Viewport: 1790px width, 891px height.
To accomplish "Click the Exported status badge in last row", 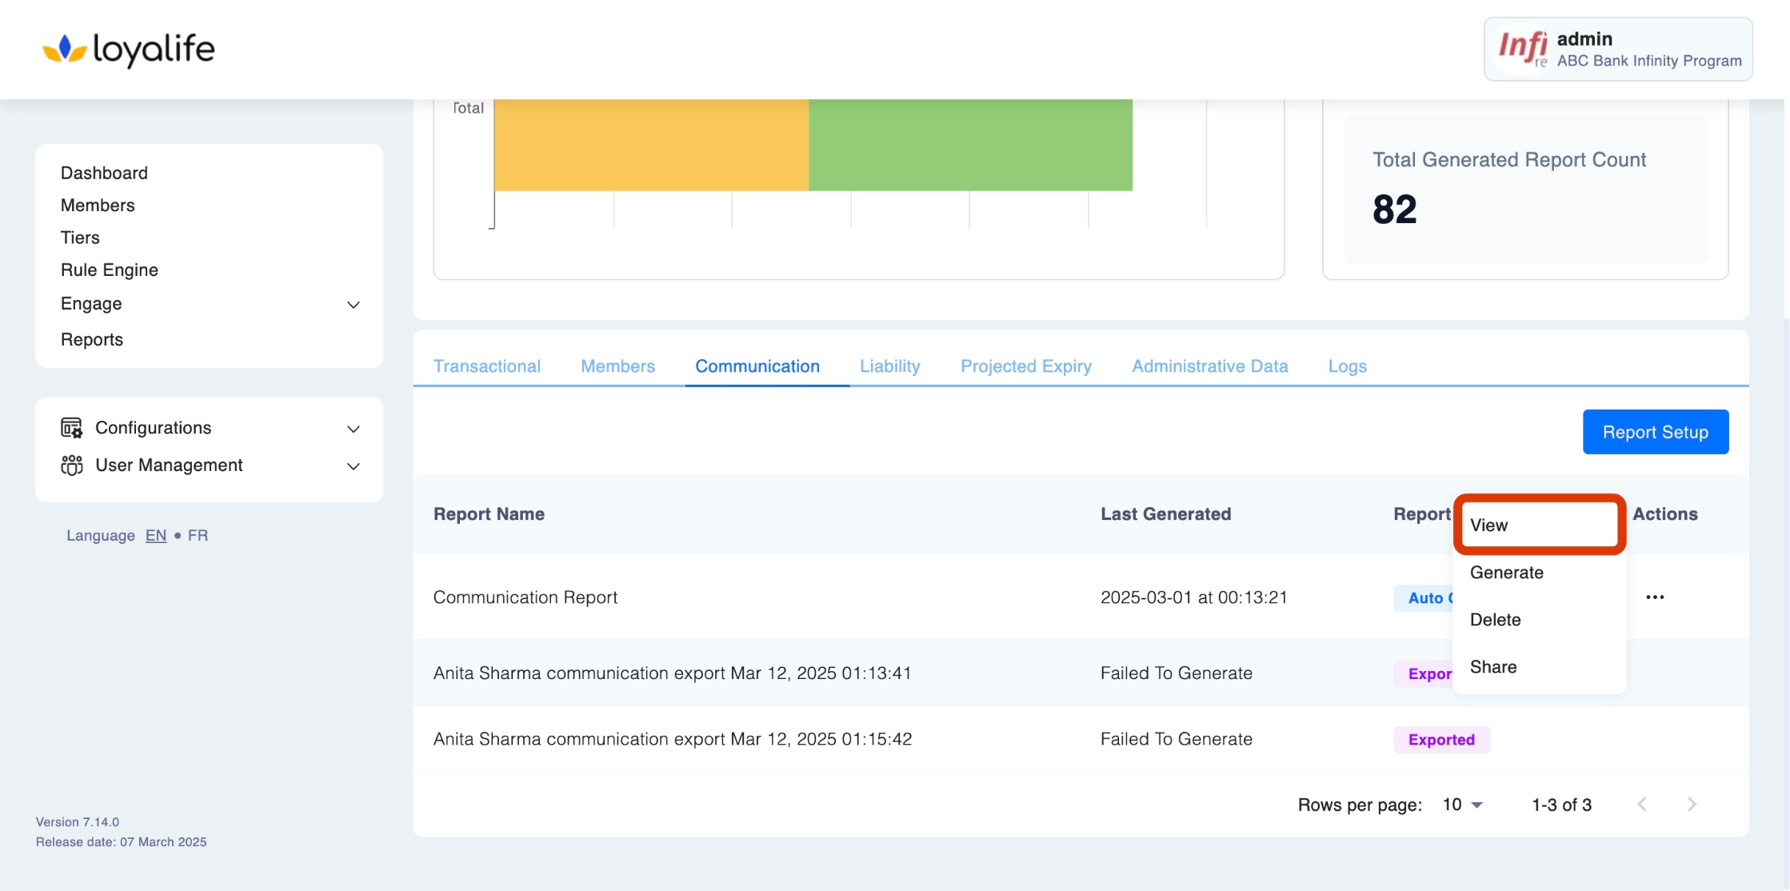I will coord(1441,740).
